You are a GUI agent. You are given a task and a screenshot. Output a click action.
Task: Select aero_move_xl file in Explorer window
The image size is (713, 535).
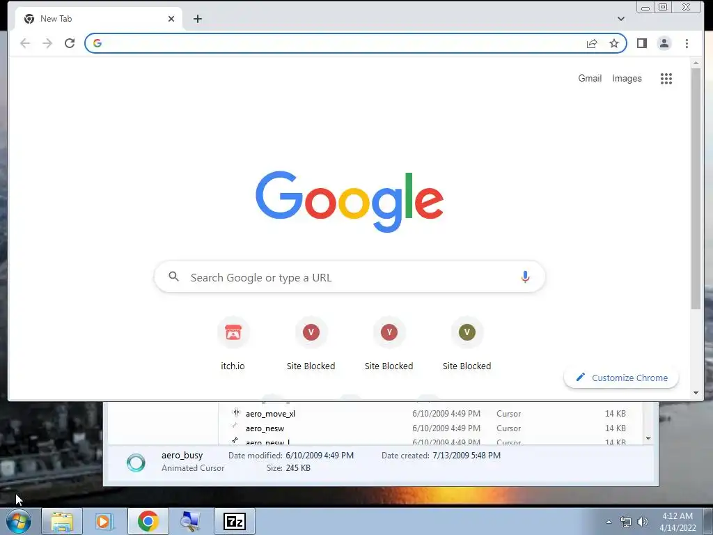(271, 414)
